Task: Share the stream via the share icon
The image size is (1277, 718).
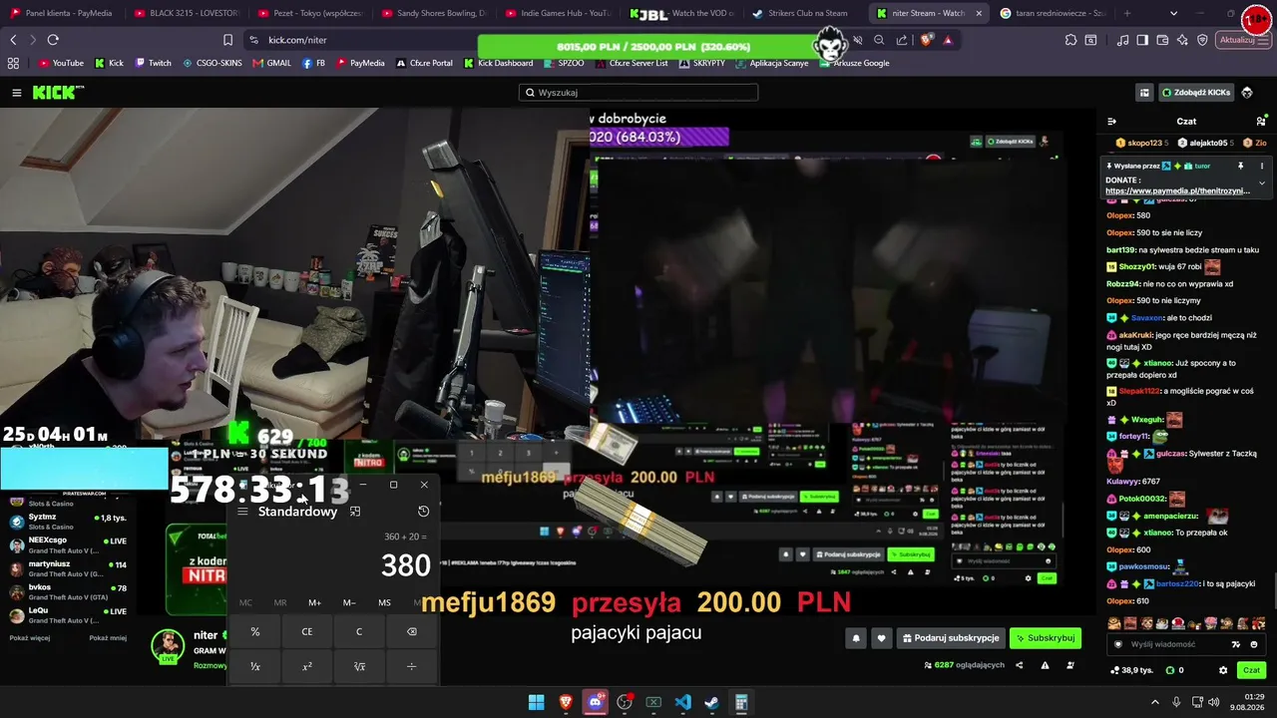Action: click(1019, 665)
